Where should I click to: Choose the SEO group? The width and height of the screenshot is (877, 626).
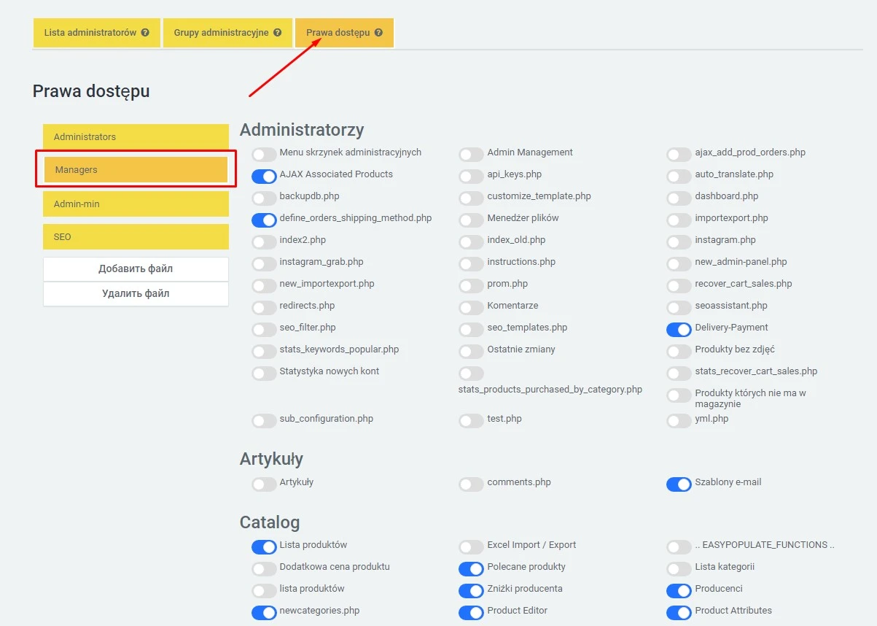pyautogui.click(x=136, y=237)
